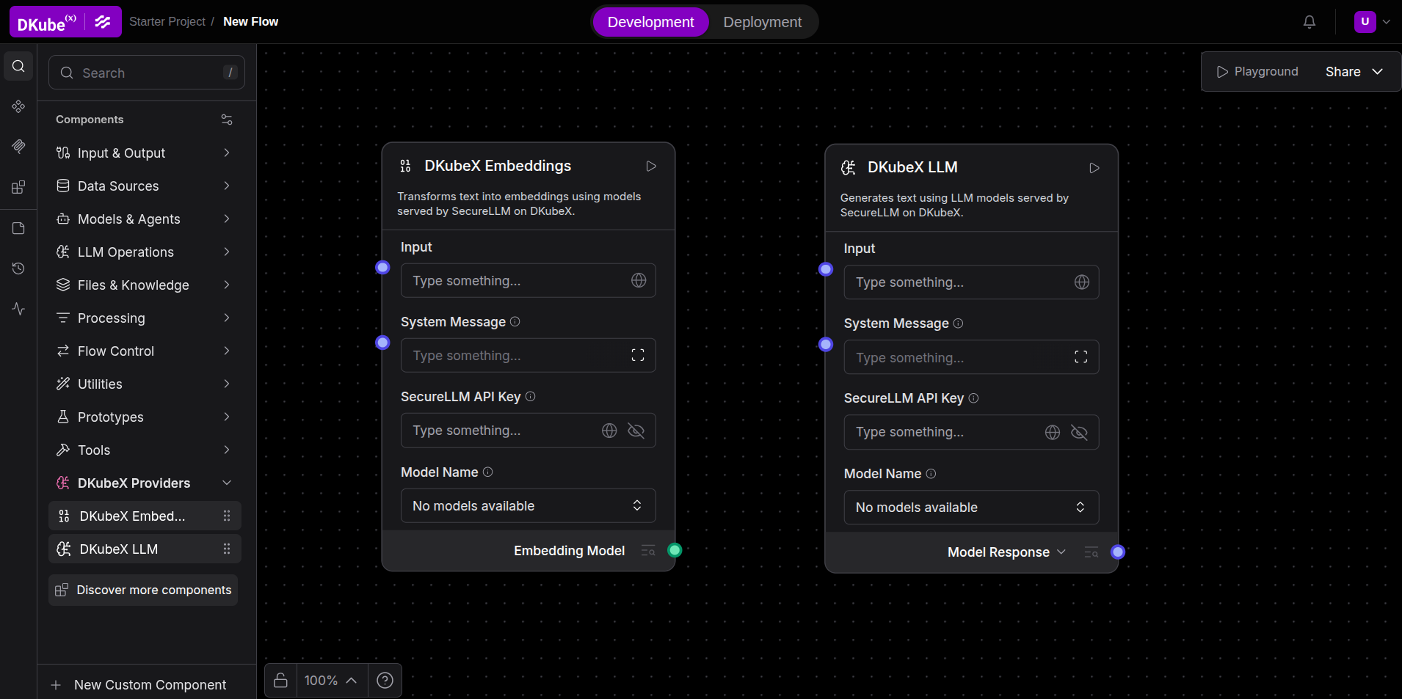Show info for Embeddings SecureLLM API Key

coord(531,397)
